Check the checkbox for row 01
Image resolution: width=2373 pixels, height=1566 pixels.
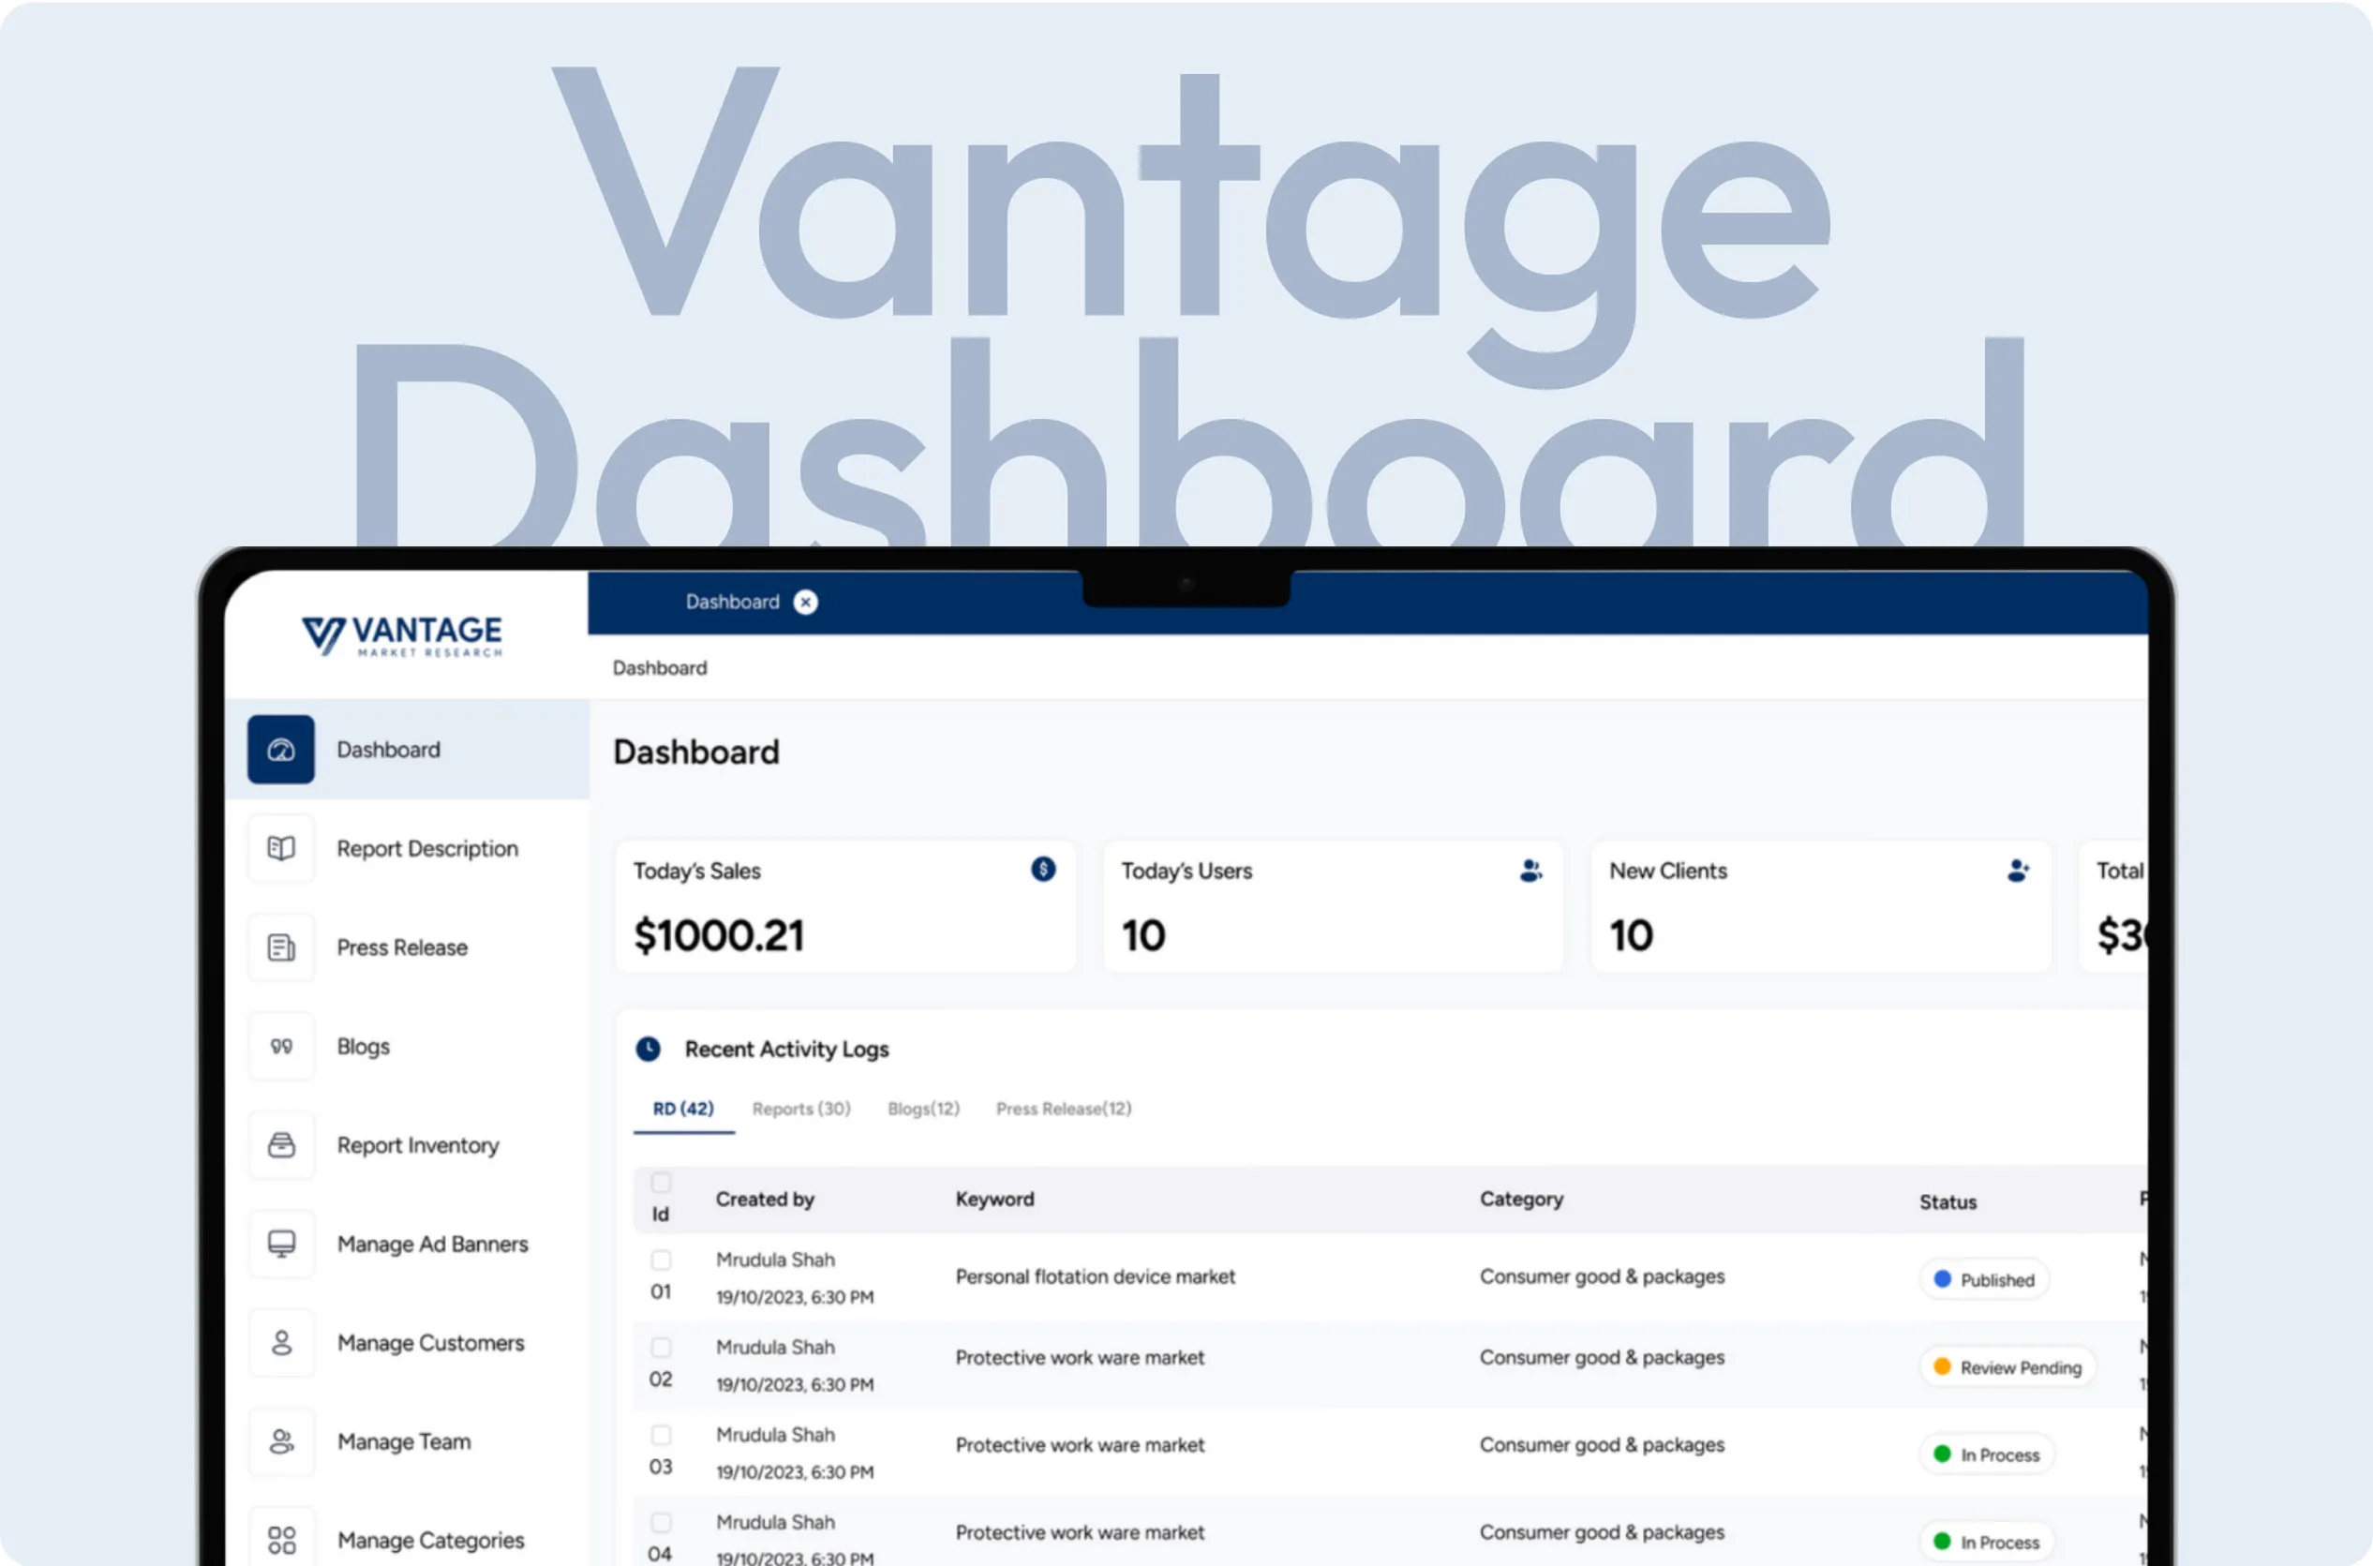tap(660, 1260)
